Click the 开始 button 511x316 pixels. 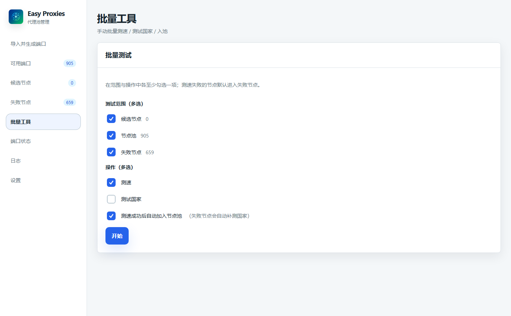117,236
